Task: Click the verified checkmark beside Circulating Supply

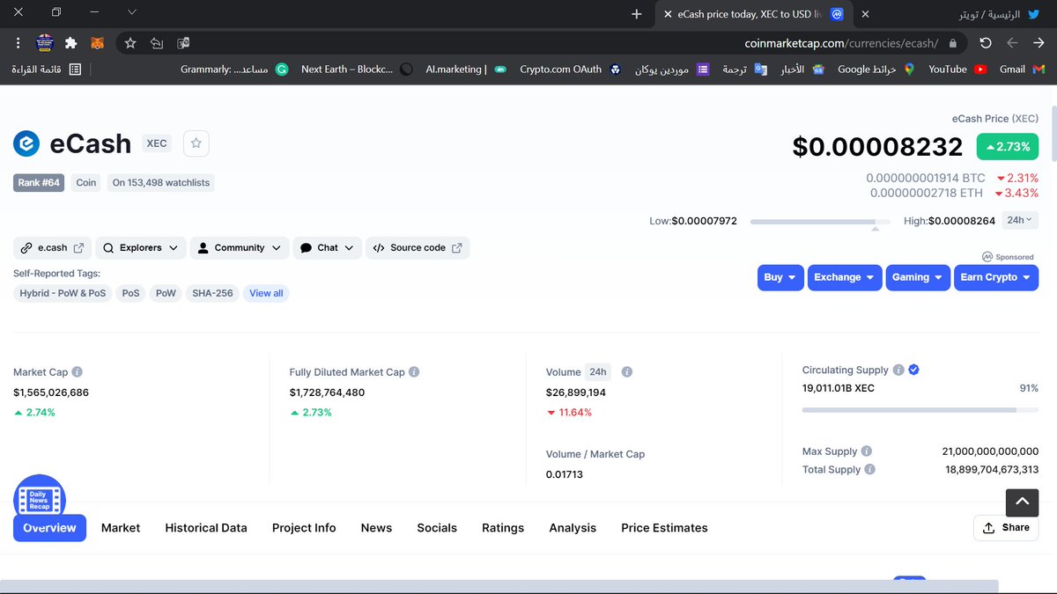Action: 914,370
